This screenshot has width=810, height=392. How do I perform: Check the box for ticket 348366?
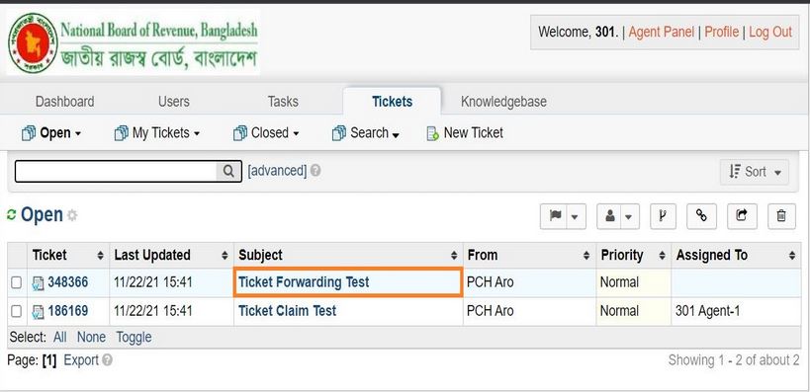tap(17, 282)
